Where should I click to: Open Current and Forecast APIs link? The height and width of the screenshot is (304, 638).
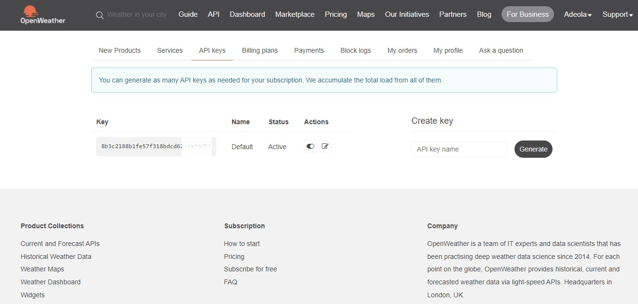(60, 244)
